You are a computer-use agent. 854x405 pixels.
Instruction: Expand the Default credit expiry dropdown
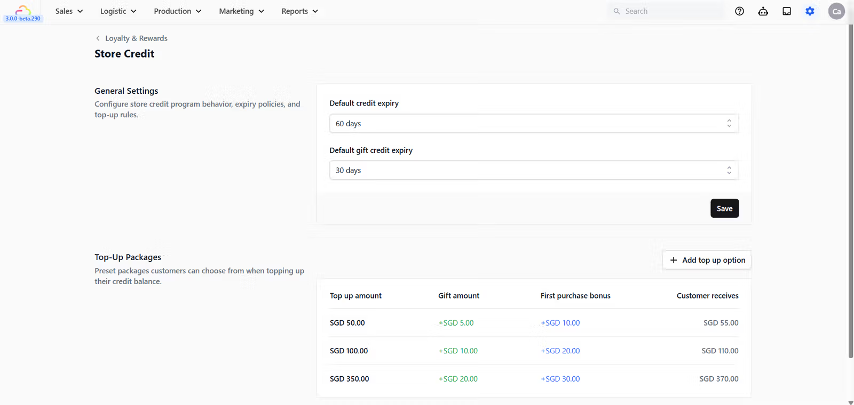[x=534, y=124]
